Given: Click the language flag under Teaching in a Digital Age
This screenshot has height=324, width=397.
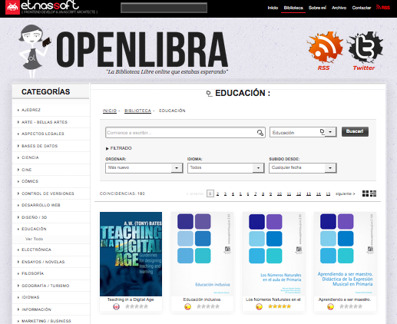Looking at the screenshot, I should point(116,306).
